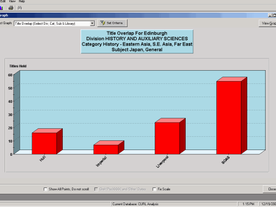This screenshot has width=276, height=207.
Task: Click the printer icon in the toolbar
Action: pos(11,7)
